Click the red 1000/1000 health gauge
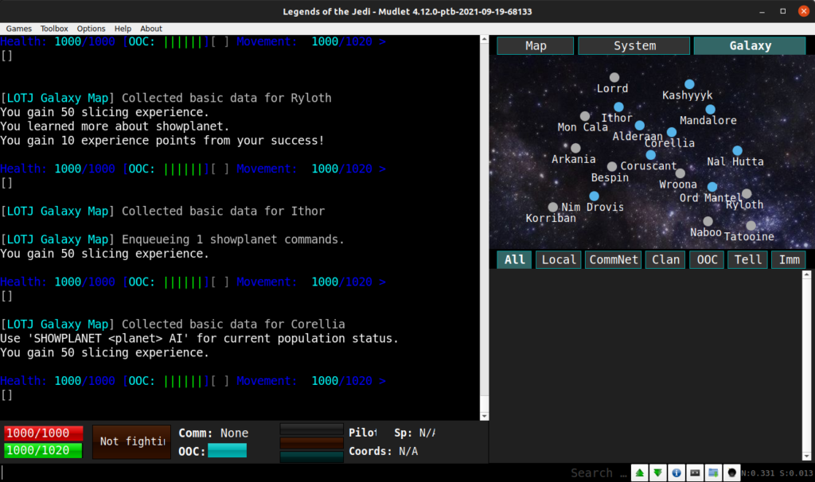The image size is (815, 482). pyautogui.click(x=43, y=433)
